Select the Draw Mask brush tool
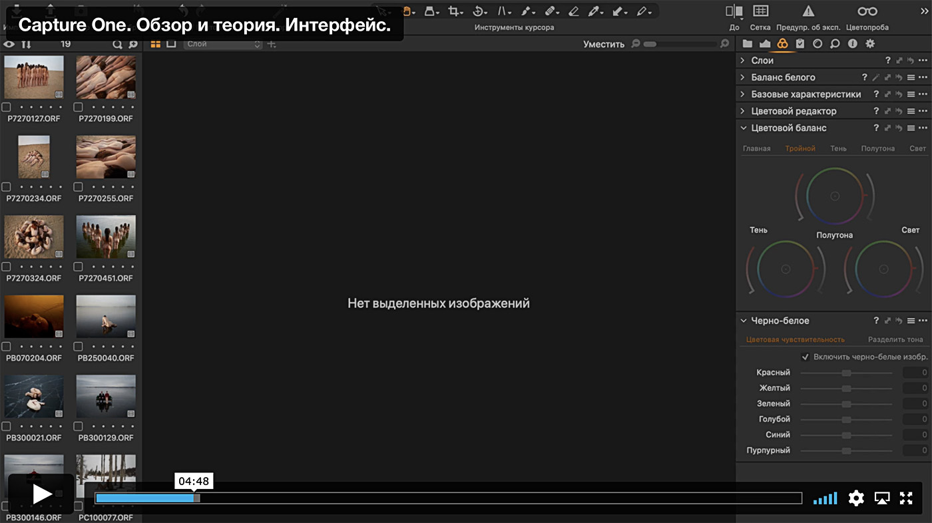 tap(526, 11)
